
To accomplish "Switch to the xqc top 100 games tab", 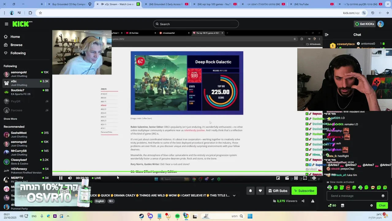I will tap(214, 4).
